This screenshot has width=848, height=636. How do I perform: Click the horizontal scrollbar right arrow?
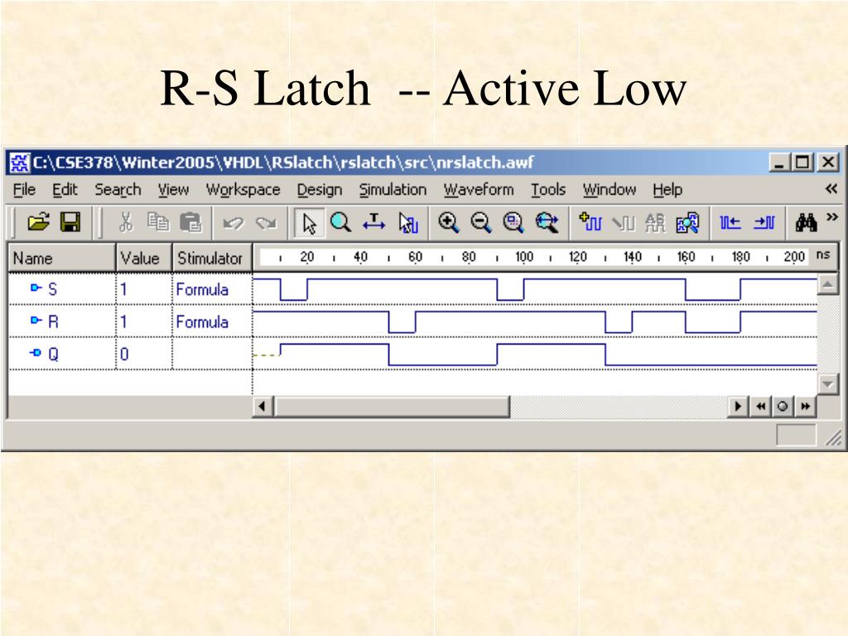(x=738, y=406)
